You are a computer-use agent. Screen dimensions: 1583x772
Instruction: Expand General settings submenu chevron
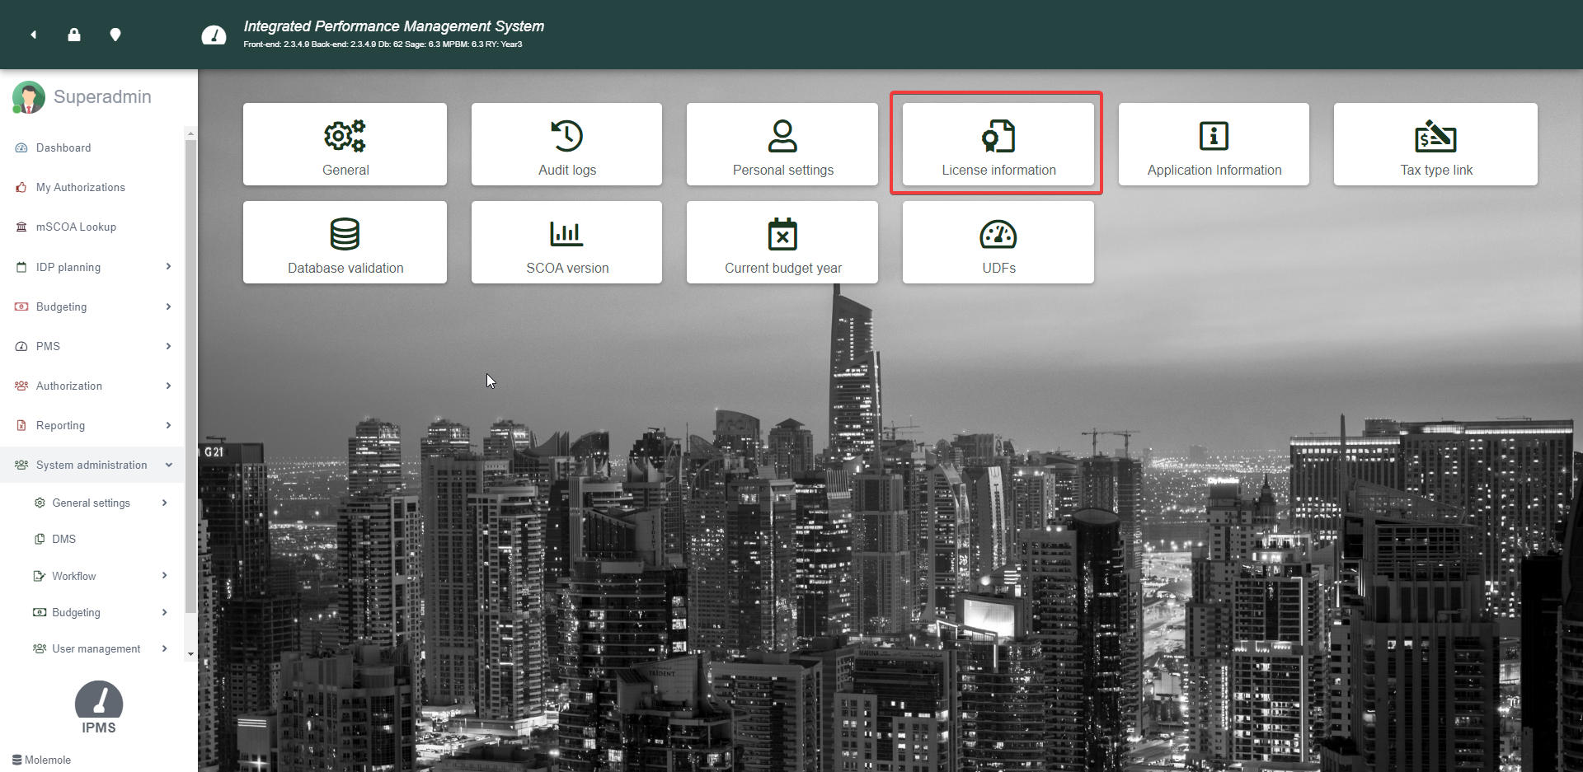click(x=165, y=503)
